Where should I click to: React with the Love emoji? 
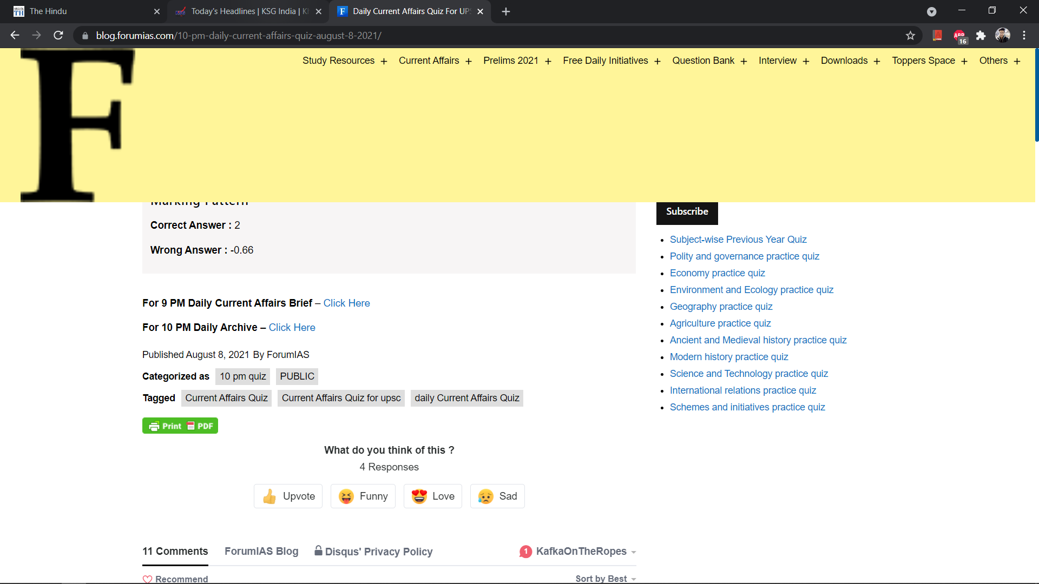[x=433, y=496]
